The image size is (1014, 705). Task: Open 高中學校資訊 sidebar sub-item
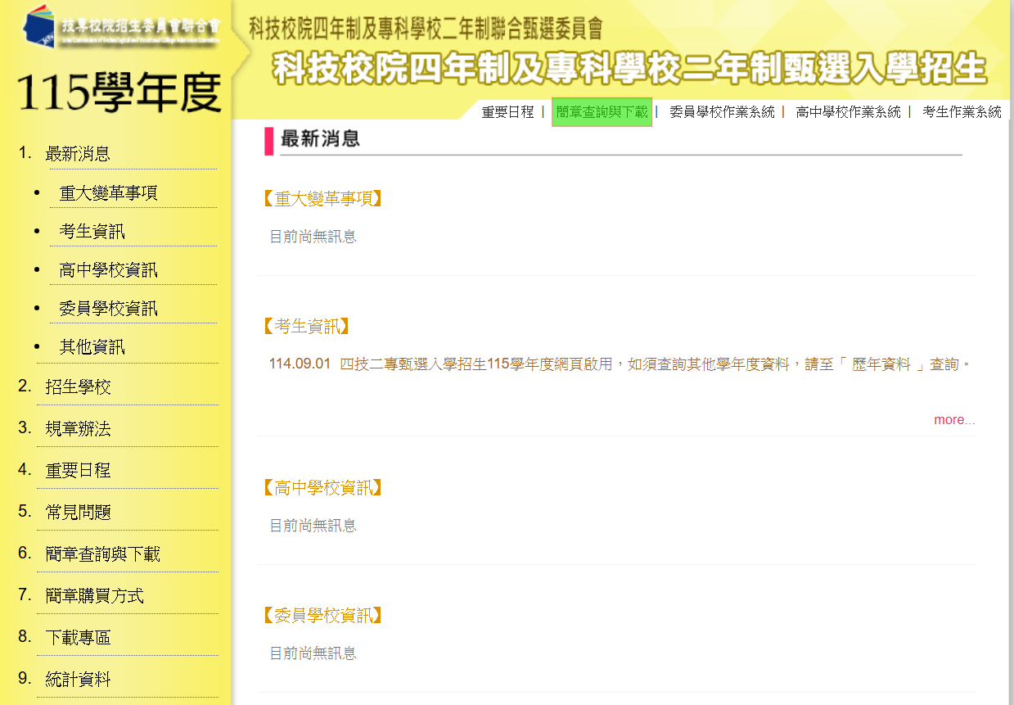[108, 270]
